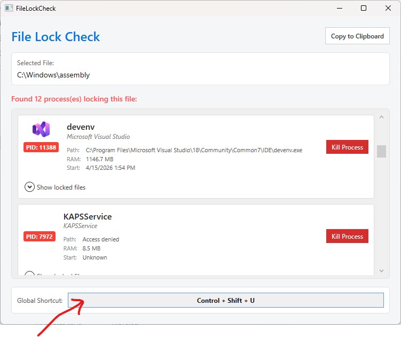The width and height of the screenshot is (401, 337).
Task: Click the PID 11388 badge
Action: click(x=41, y=147)
